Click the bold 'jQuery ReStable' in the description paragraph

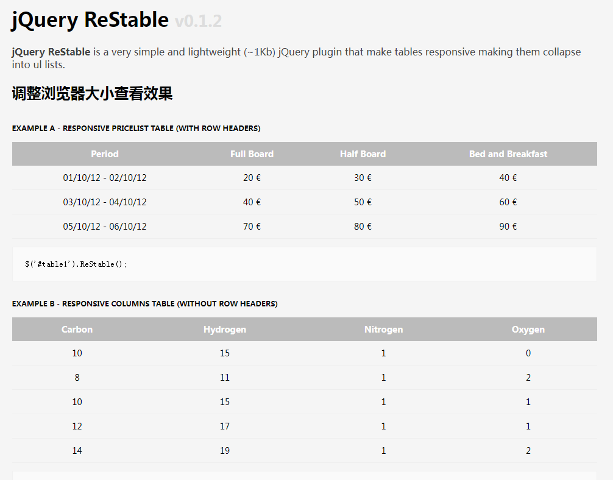51,52
